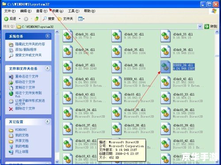
Task: Click the 转到 go button
Action: (211, 27)
